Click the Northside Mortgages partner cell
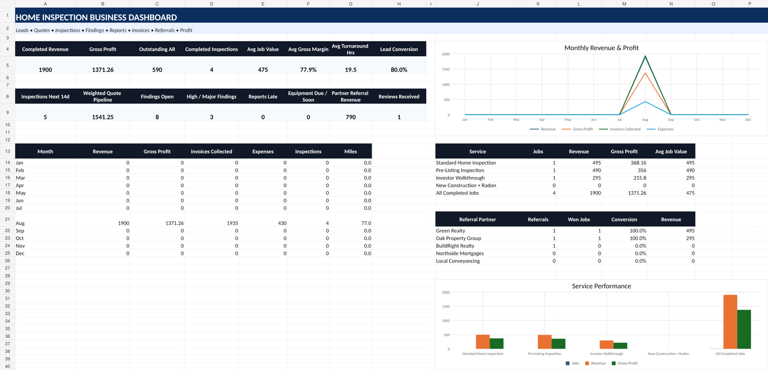The width and height of the screenshot is (768, 370). [478, 253]
